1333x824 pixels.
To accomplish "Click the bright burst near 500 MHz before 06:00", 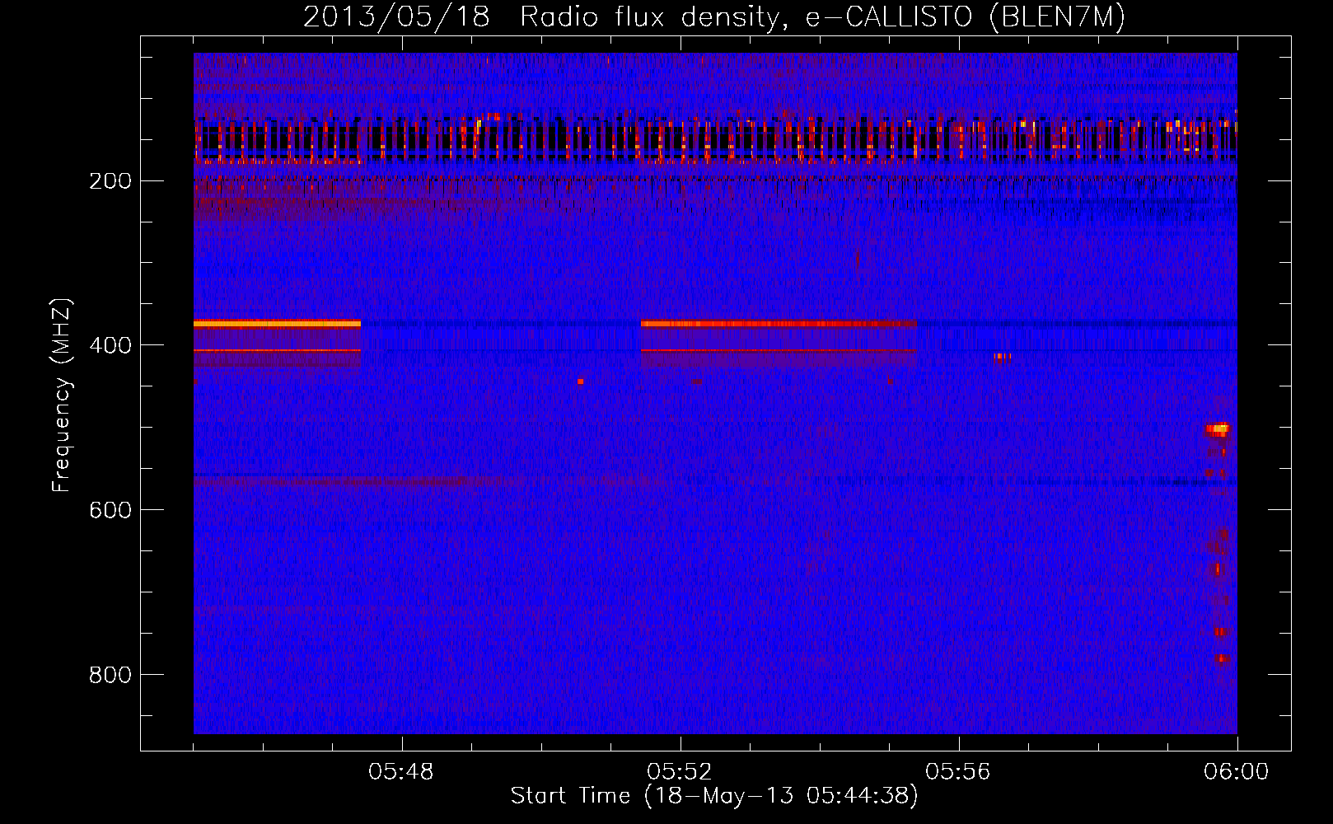I will point(1218,428).
